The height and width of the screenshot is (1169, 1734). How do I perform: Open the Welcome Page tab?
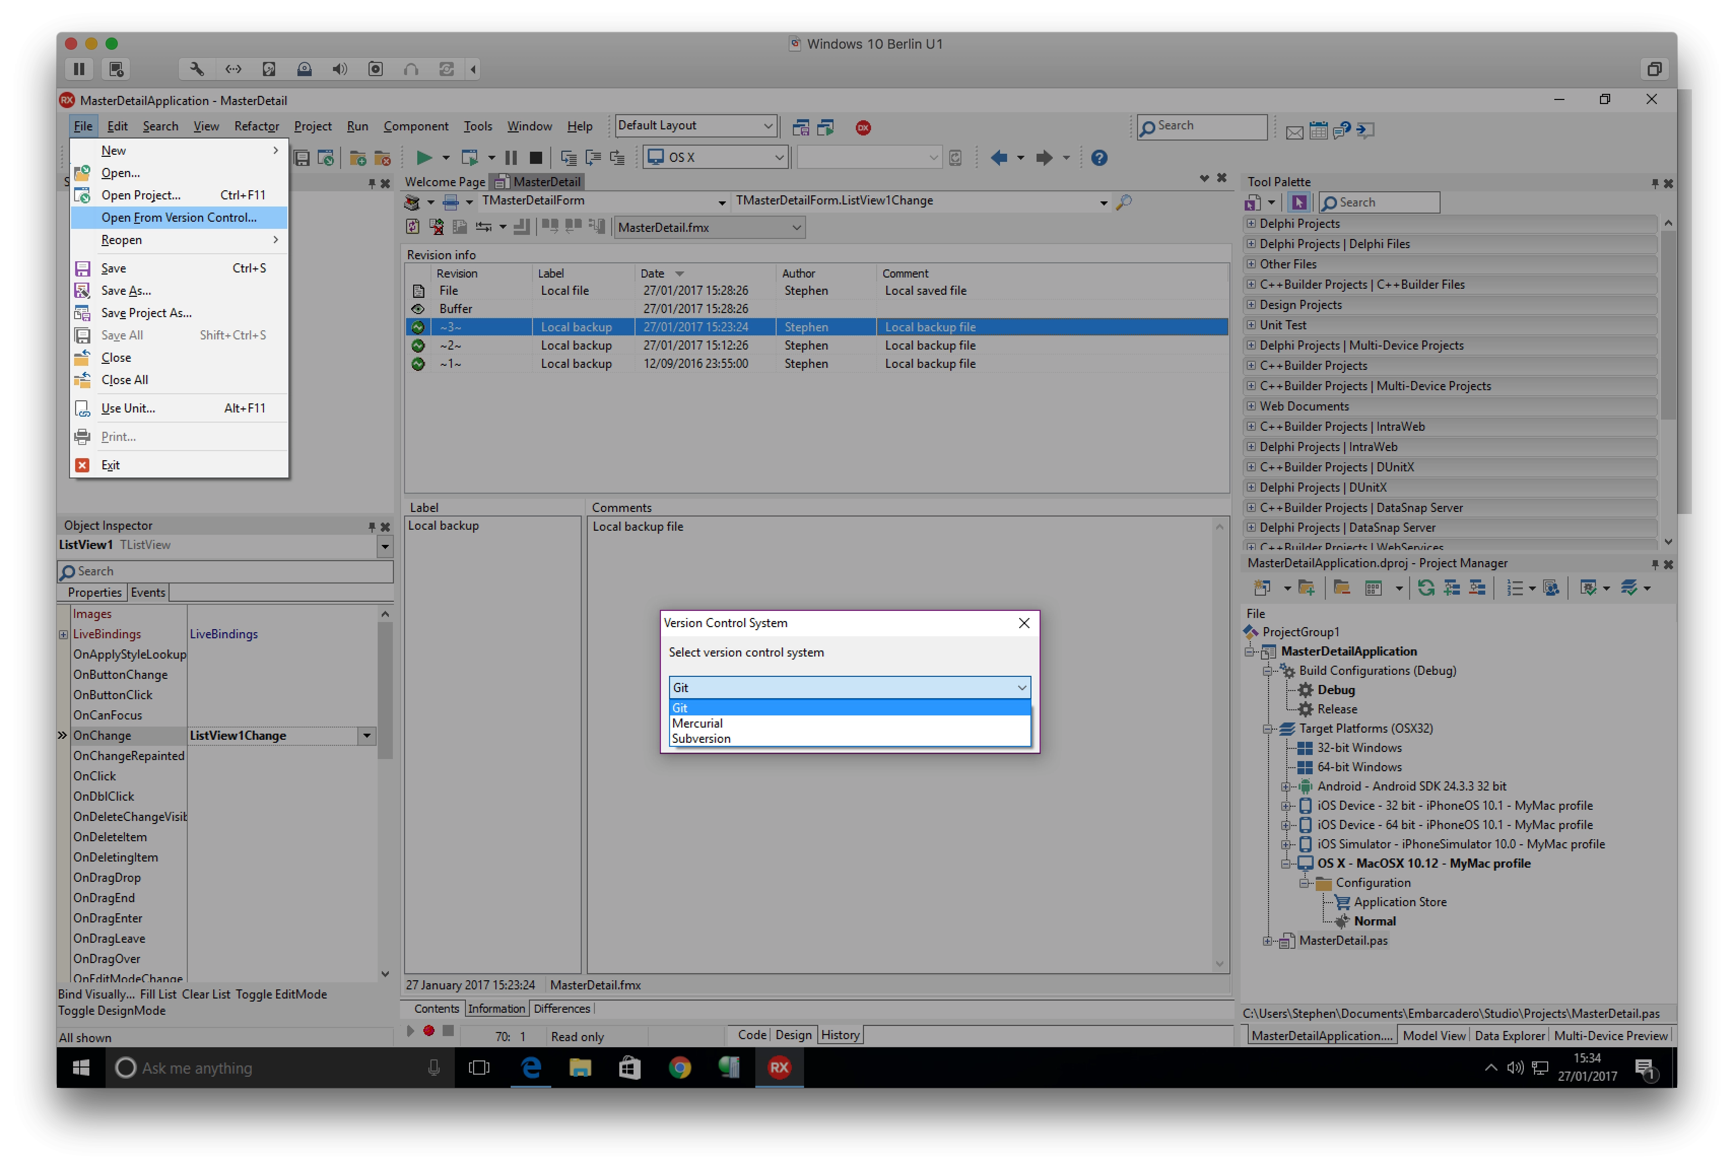(445, 182)
